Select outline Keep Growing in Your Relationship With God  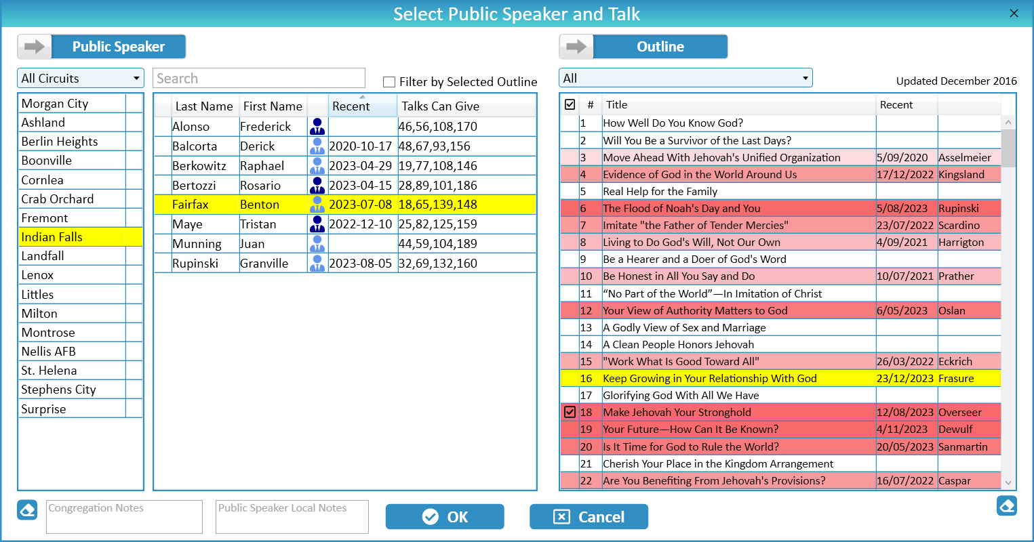click(780, 378)
